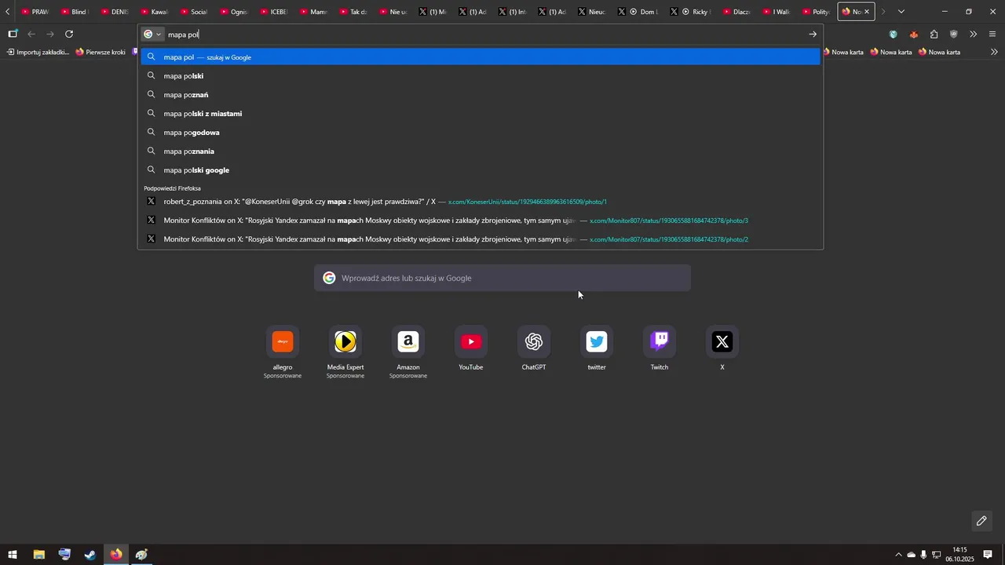Open the robert_z_poznania X post suggestion
This screenshot has width=1005, height=565.
point(481,202)
